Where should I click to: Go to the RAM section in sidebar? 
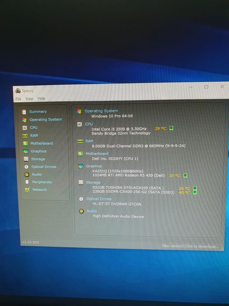click(34, 136)
